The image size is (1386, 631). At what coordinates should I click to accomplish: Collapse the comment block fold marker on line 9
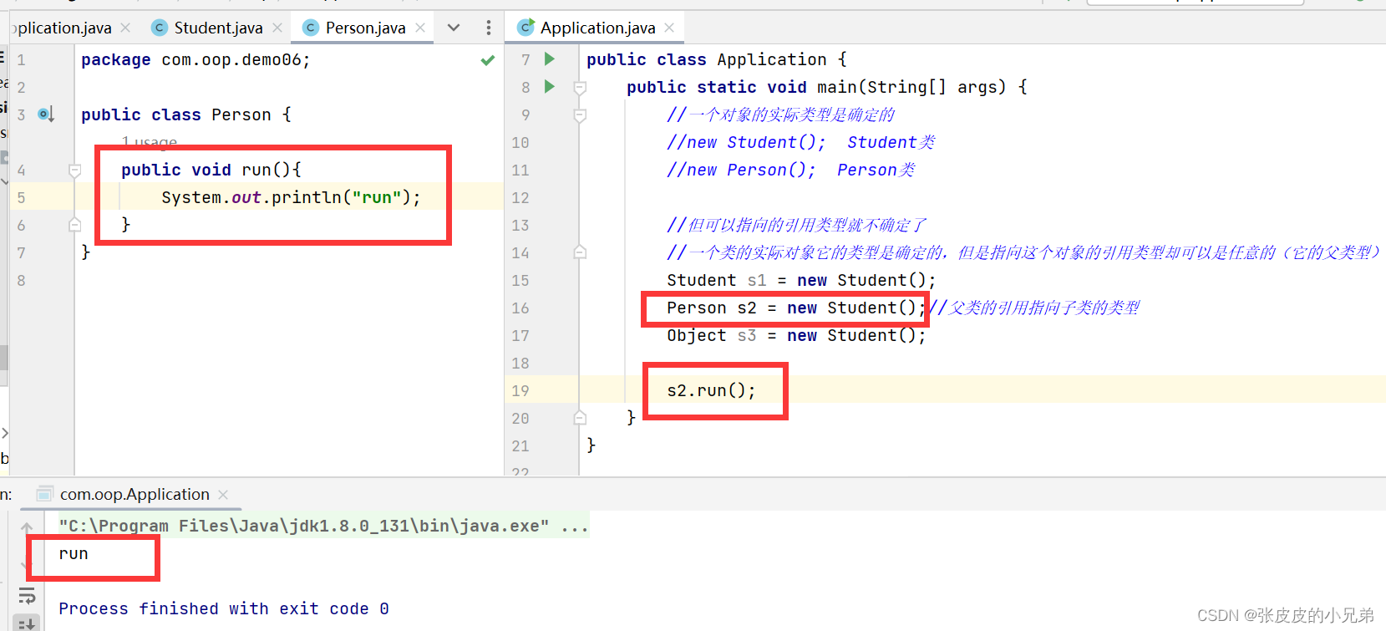pos(580,114)
